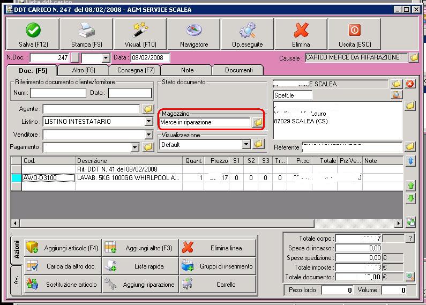Click grid horizontal scrollbar left arrow

point(15,223)
